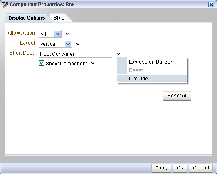Click the Apply button

[161, 168]
